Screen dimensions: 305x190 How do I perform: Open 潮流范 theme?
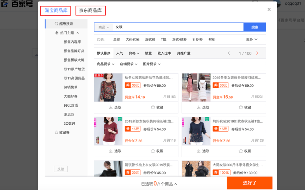[69, 114]
